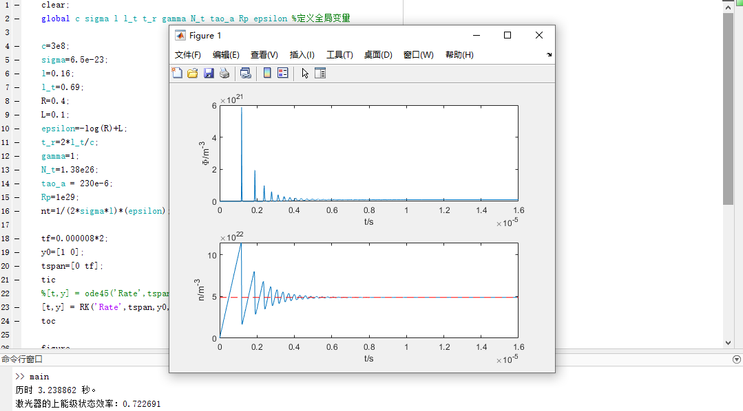Click the 'tic' statement in editor
The height and width of the screenshot is (411, 743).
tap(48, 280)
